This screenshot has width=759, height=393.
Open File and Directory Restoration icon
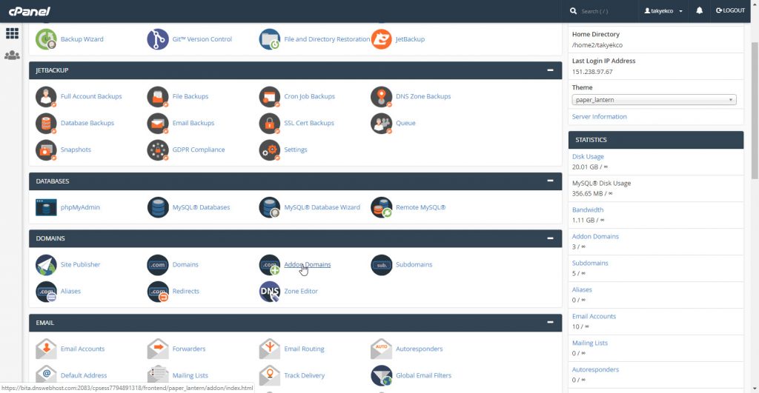(x=270, y=39)
